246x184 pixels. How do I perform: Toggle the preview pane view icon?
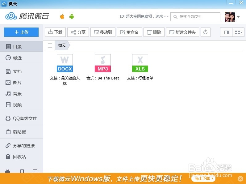pyautogui.click(x=226, y=32)
